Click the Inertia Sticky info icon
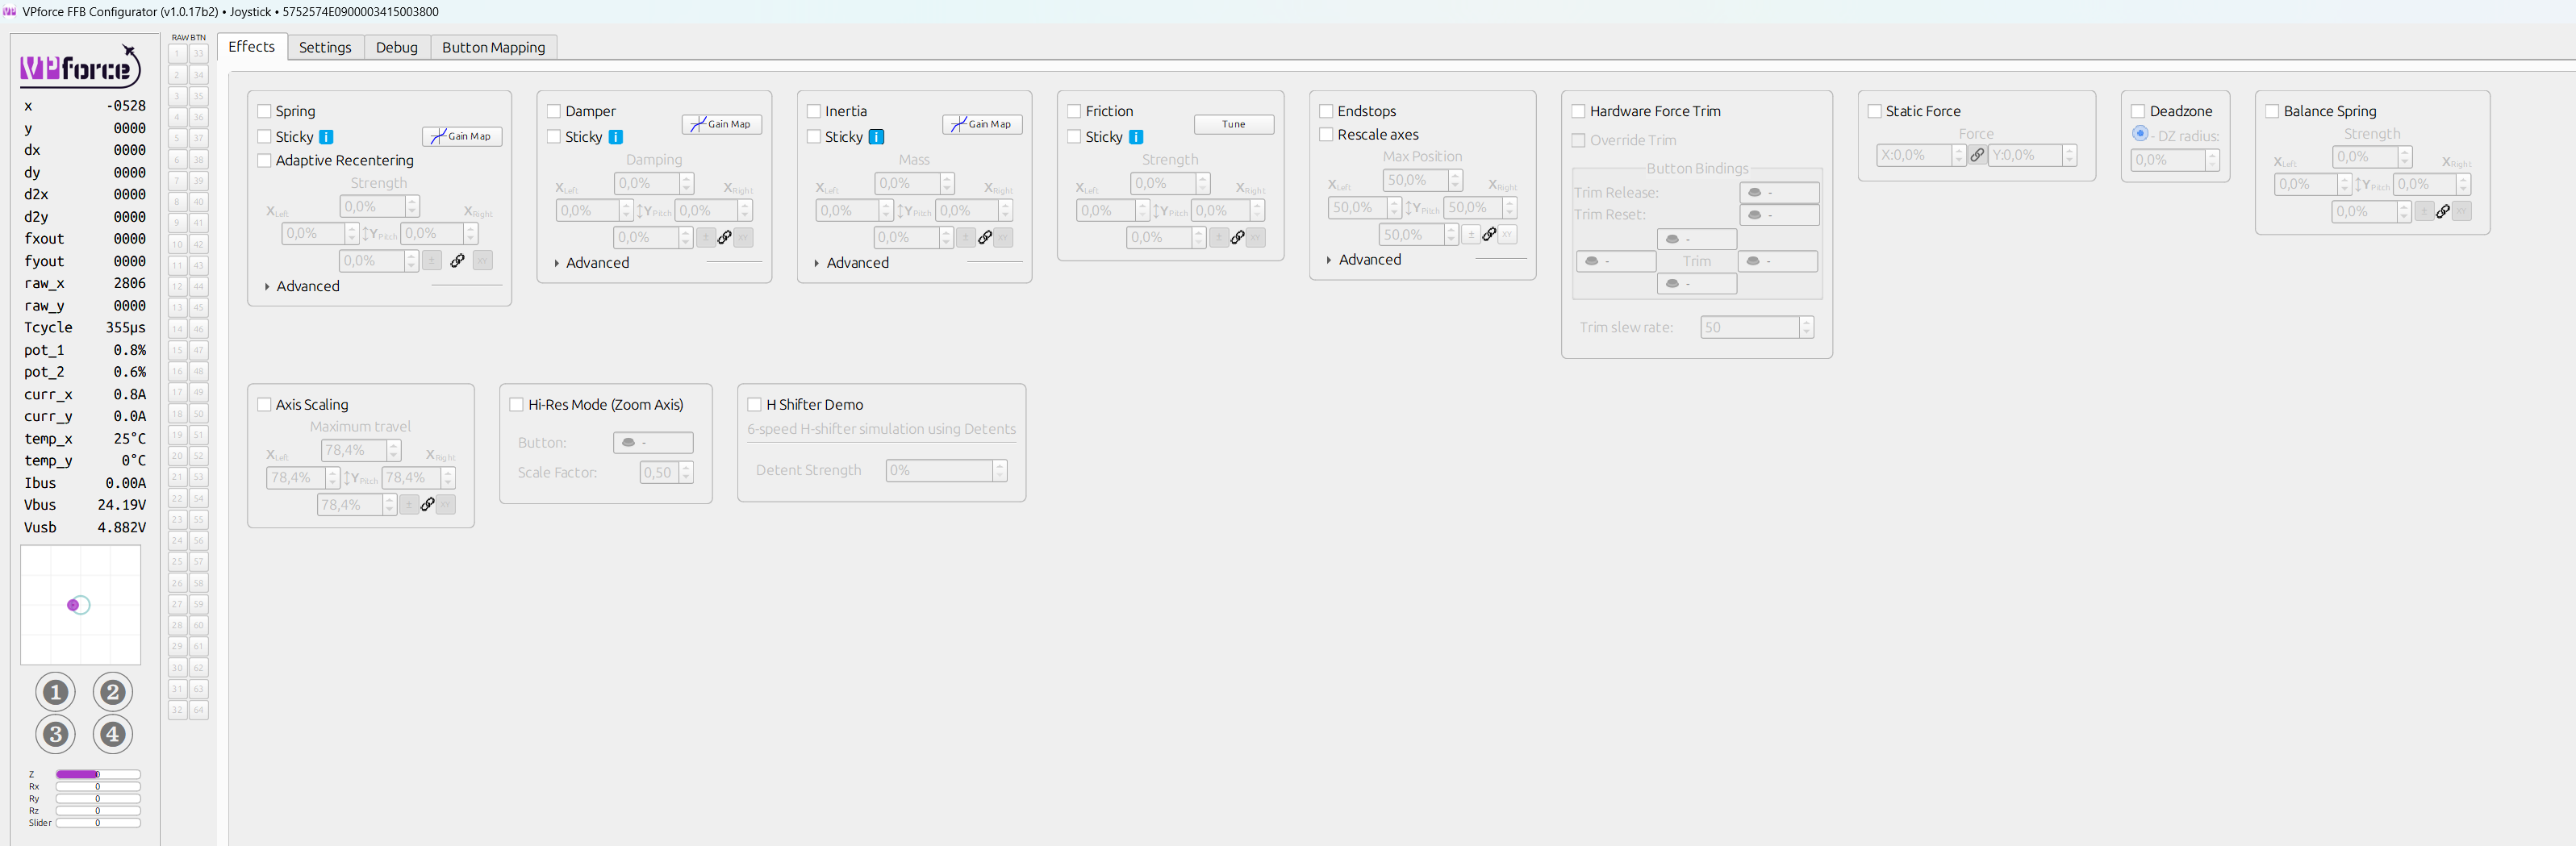 coord(876,137)
